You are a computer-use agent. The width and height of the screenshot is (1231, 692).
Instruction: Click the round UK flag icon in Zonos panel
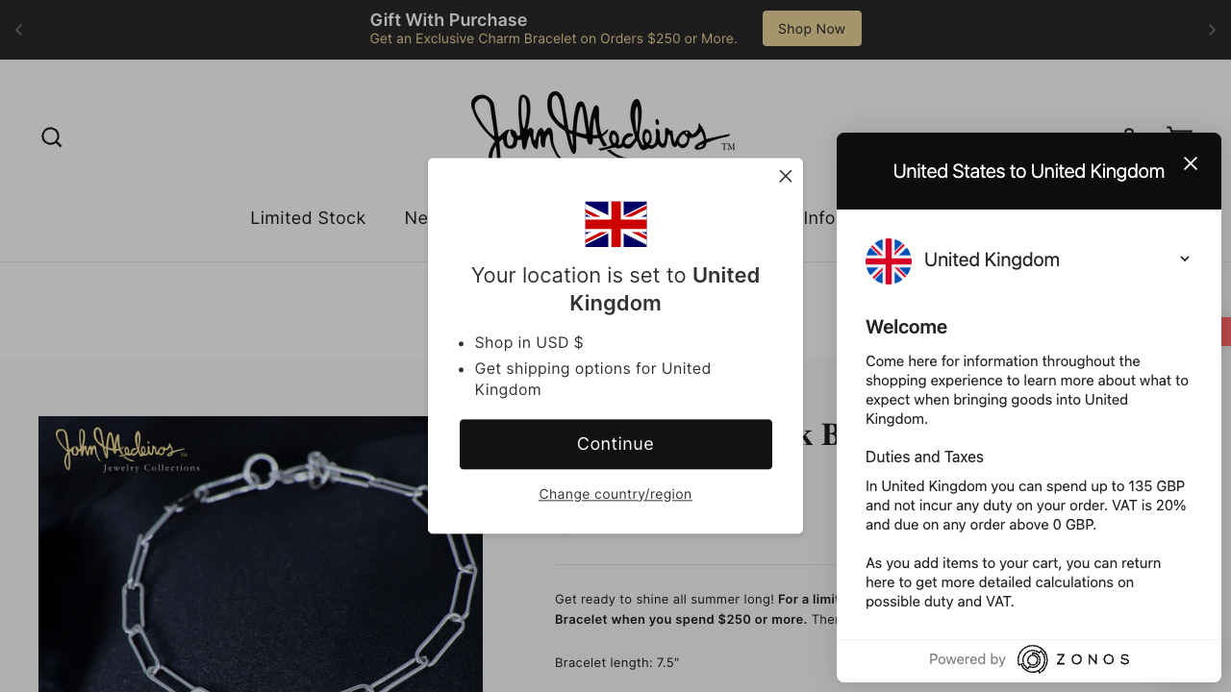(x=889, y=261)
